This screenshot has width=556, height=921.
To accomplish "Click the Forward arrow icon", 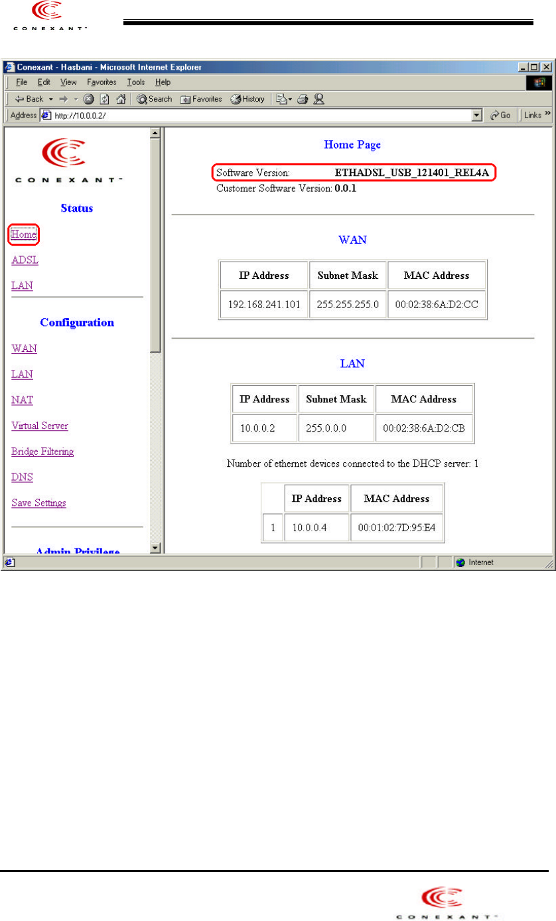I will point(64,99).
